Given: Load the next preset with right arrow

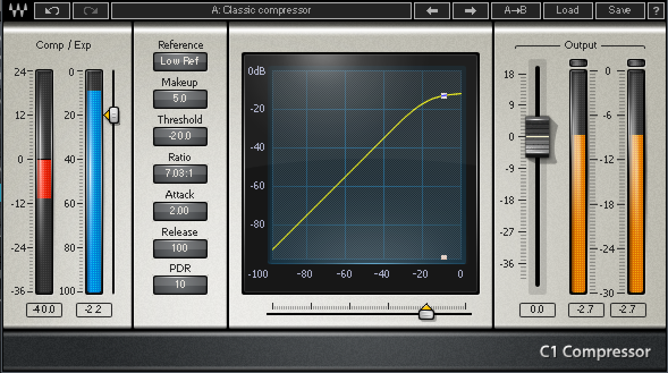Looking at the screenshot, I should click(470, 11).
